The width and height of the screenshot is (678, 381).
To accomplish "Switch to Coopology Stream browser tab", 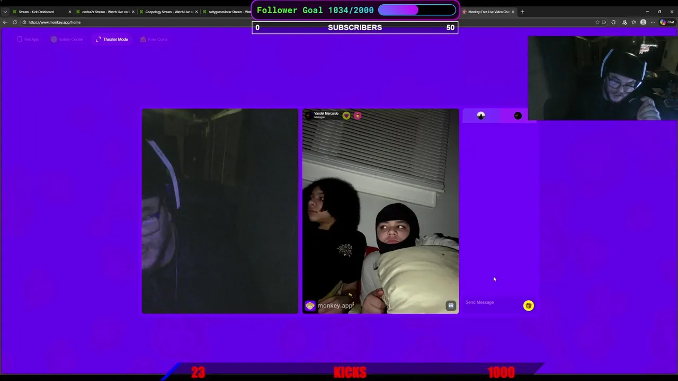I will click(169, 12).
